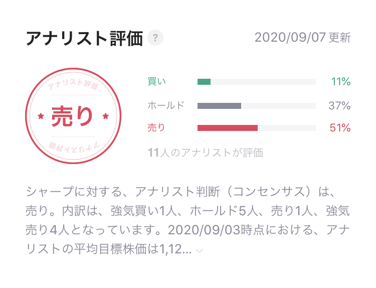
Task: Click the green 買い rating bar
Action: click(204, 82)
